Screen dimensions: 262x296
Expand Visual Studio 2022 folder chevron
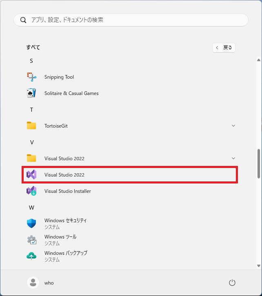pyautogui.click(x=233, y=158)
